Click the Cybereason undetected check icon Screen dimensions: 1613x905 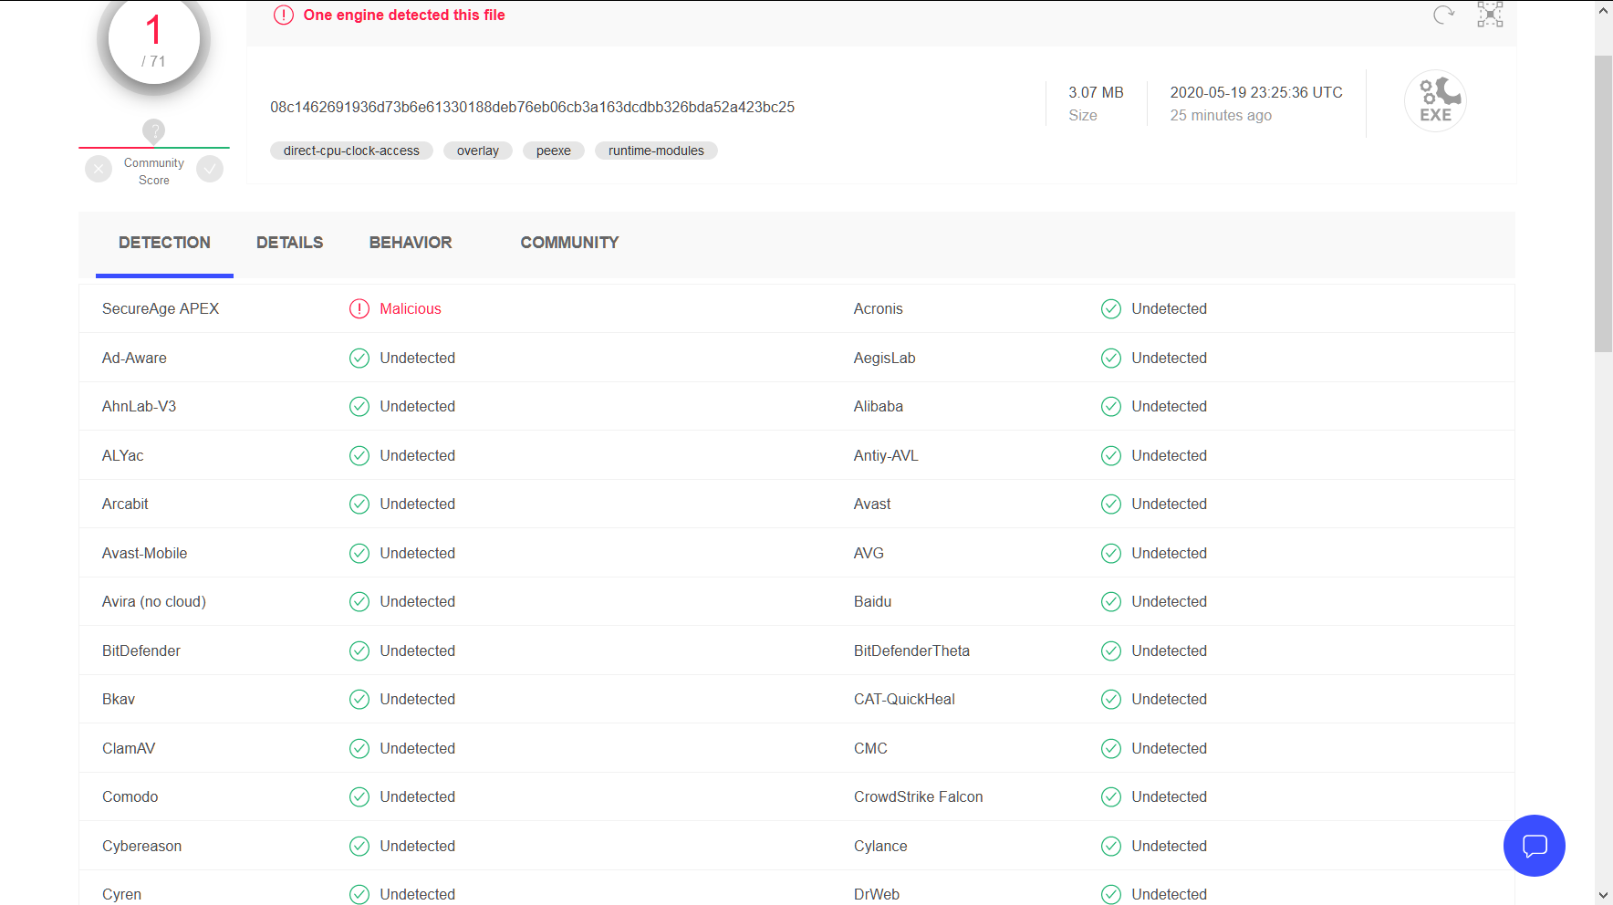tap(359, 846)
